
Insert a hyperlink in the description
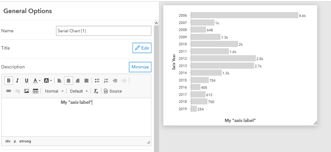click(9, 91)
